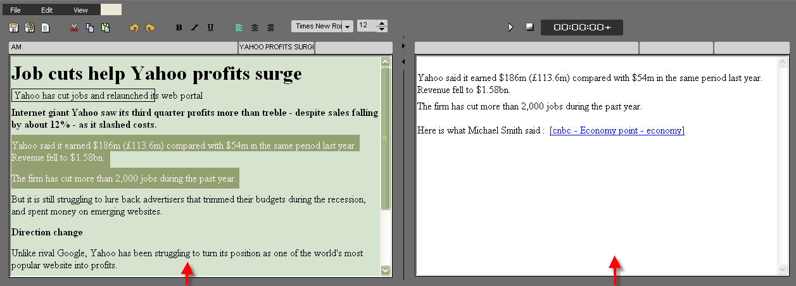Click the Copy icon
Image resolution: width=796 pixels, height=286 pixels.
[x=90, y=28]
